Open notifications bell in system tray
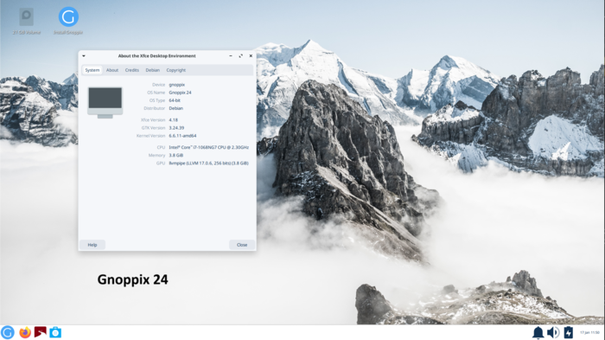 click(538, 332)
